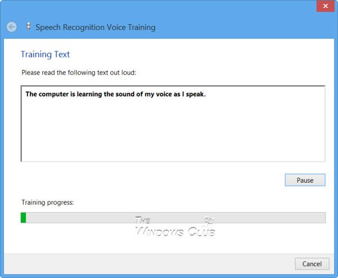Click the microphone icon beside the window title
Viewport: 338px width, 278px height.
point(28,27)
